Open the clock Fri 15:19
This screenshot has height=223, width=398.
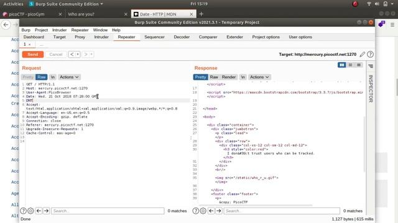(x=199, y=4)
